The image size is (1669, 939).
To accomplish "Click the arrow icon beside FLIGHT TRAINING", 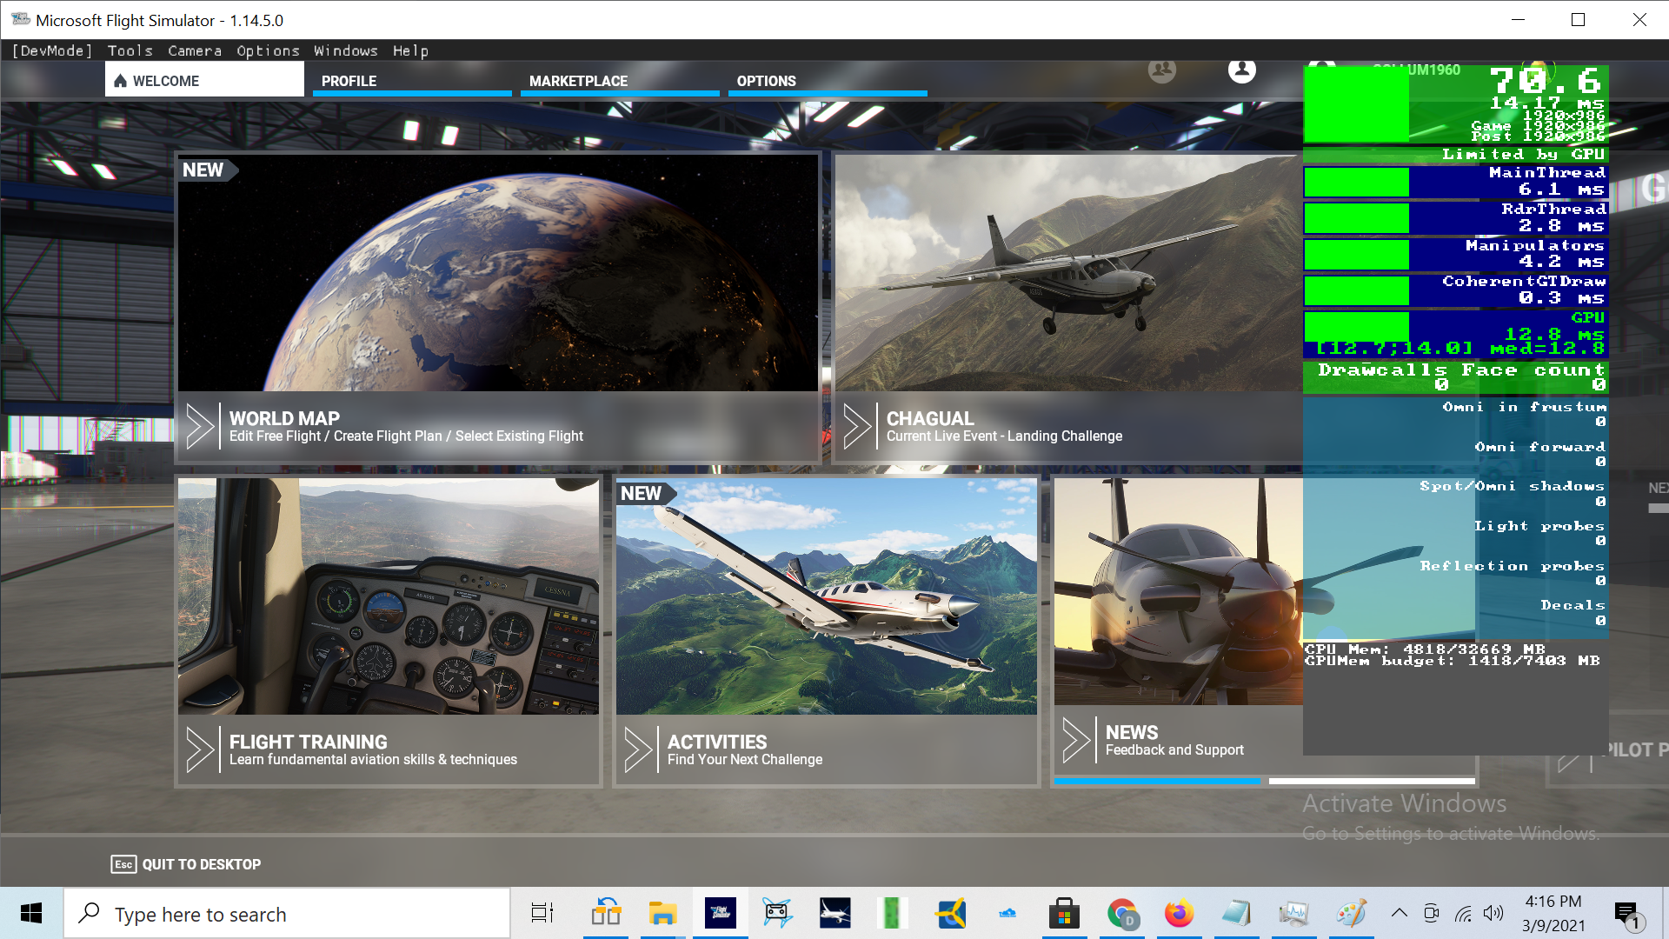I will (200, 749).
